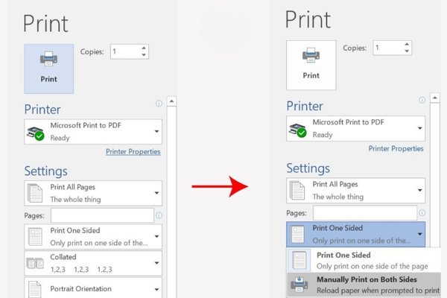Image resolution: width=447 pixels, height=298 pixels.
Task: Click the printer status icon in left Printer dropdown
Action: click(36, 133)
